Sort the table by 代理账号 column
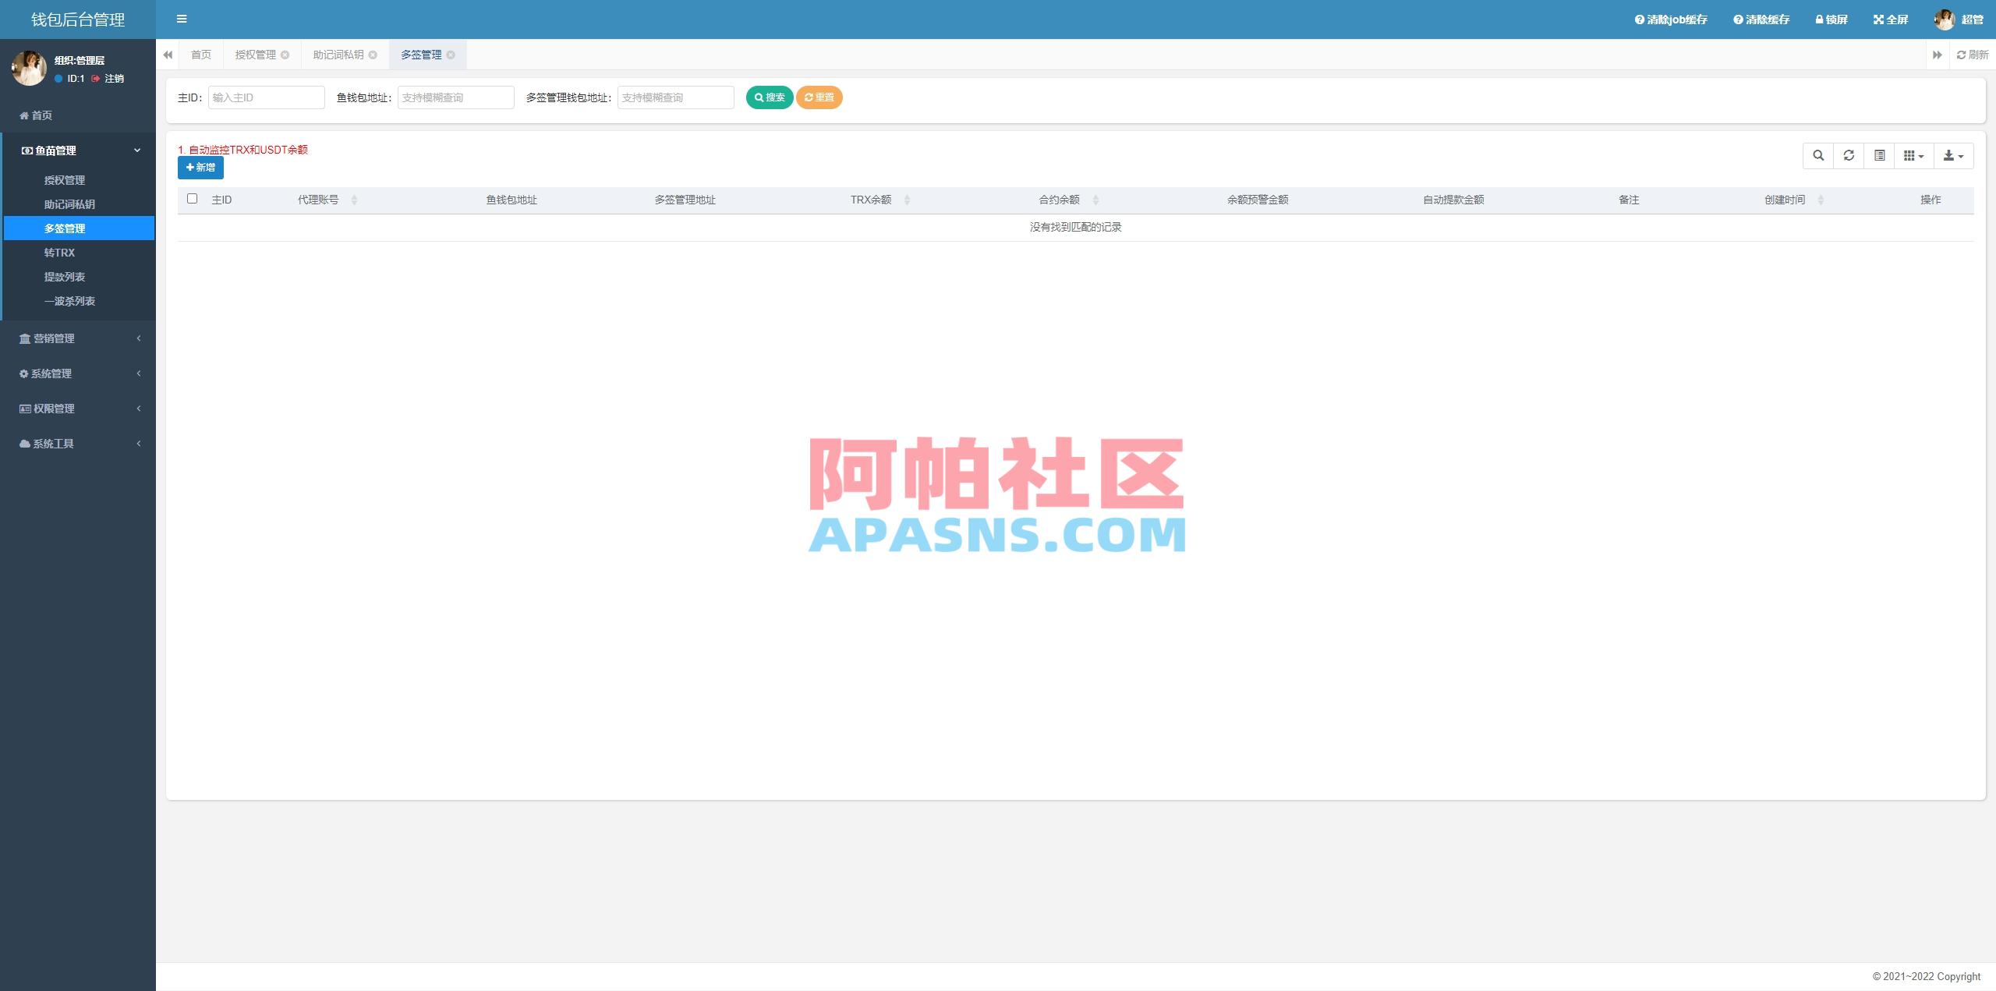Screen dimensions: 1996x991 355,199
